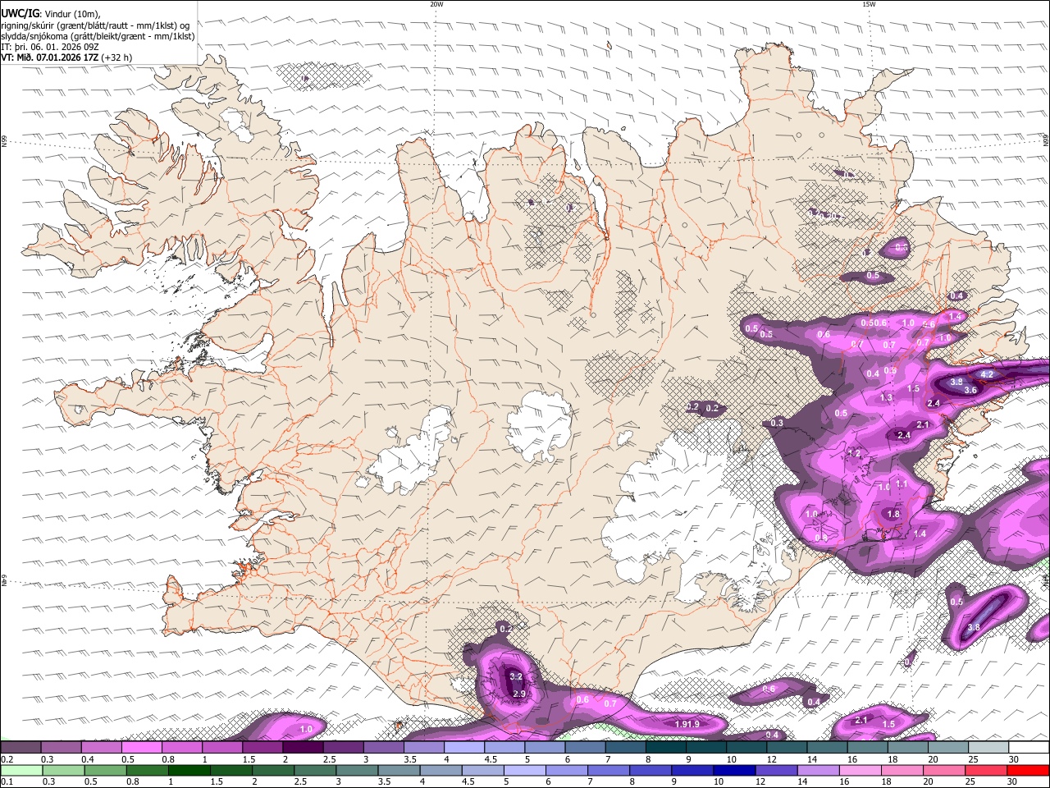Click the '10' label under the upper scale
The height and width of the screenshot is (788, 1050).
[731, 759]
